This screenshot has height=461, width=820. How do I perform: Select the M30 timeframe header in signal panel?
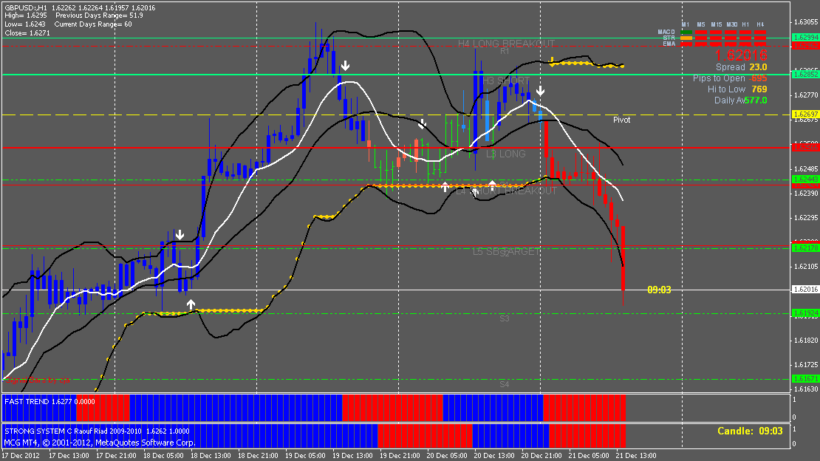click(x=731, y=24)
